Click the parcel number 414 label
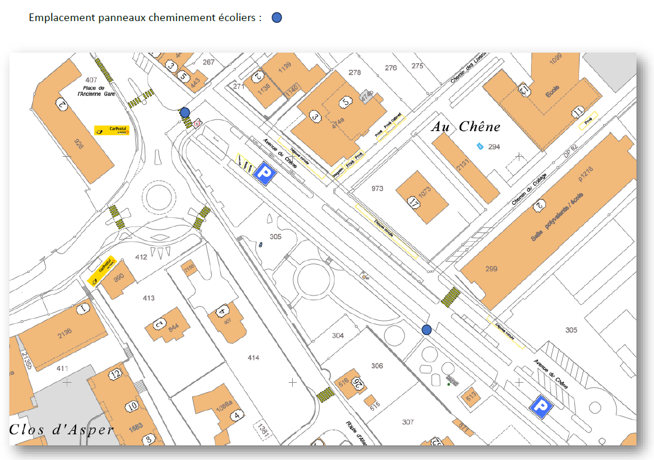 (253, 357)
